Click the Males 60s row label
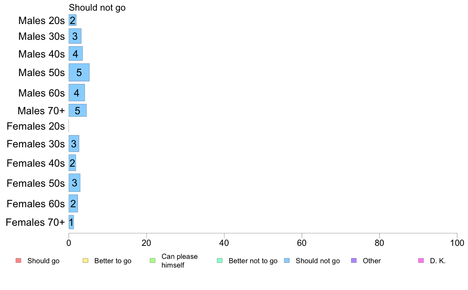The width and height of the screenshot is (468, 290). pyautogui.click(x=41, y=93)
